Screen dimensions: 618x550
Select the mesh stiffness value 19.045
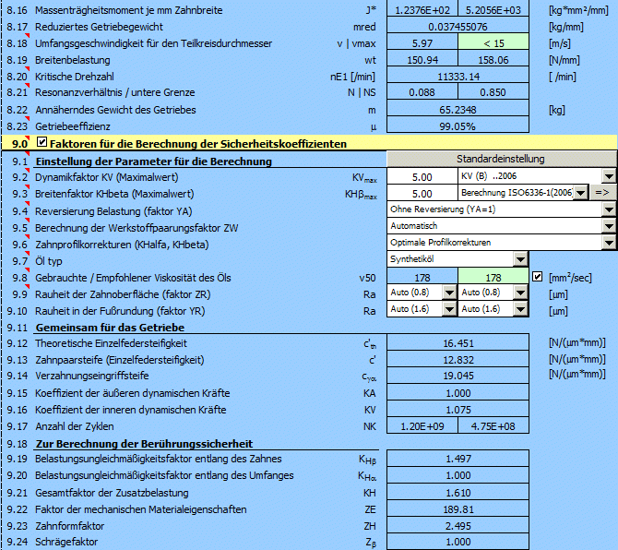click(x=458, y=375)
